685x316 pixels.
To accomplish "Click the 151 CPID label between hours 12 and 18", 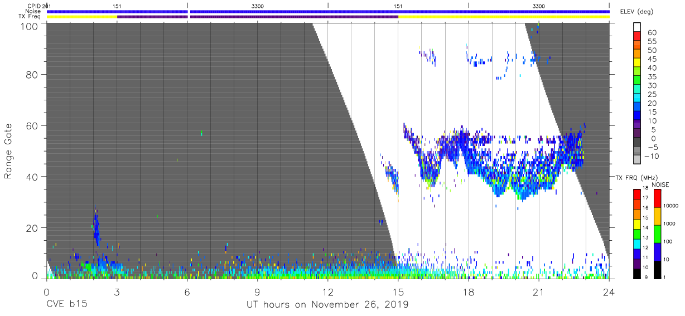I will tap(398, 6).
